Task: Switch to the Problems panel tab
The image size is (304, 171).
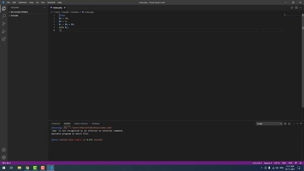Action: (x=56, y=123)
